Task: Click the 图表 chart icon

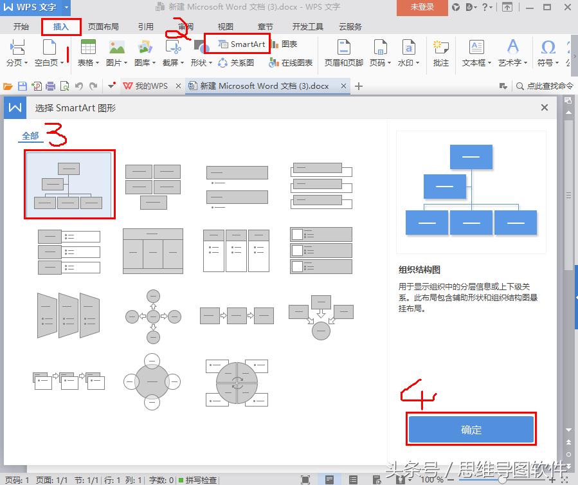Action: click(285, 44)
